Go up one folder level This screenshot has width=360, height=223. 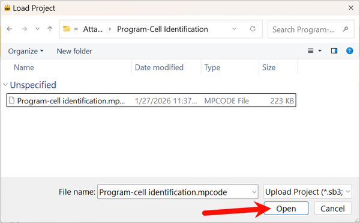[50, 29]
